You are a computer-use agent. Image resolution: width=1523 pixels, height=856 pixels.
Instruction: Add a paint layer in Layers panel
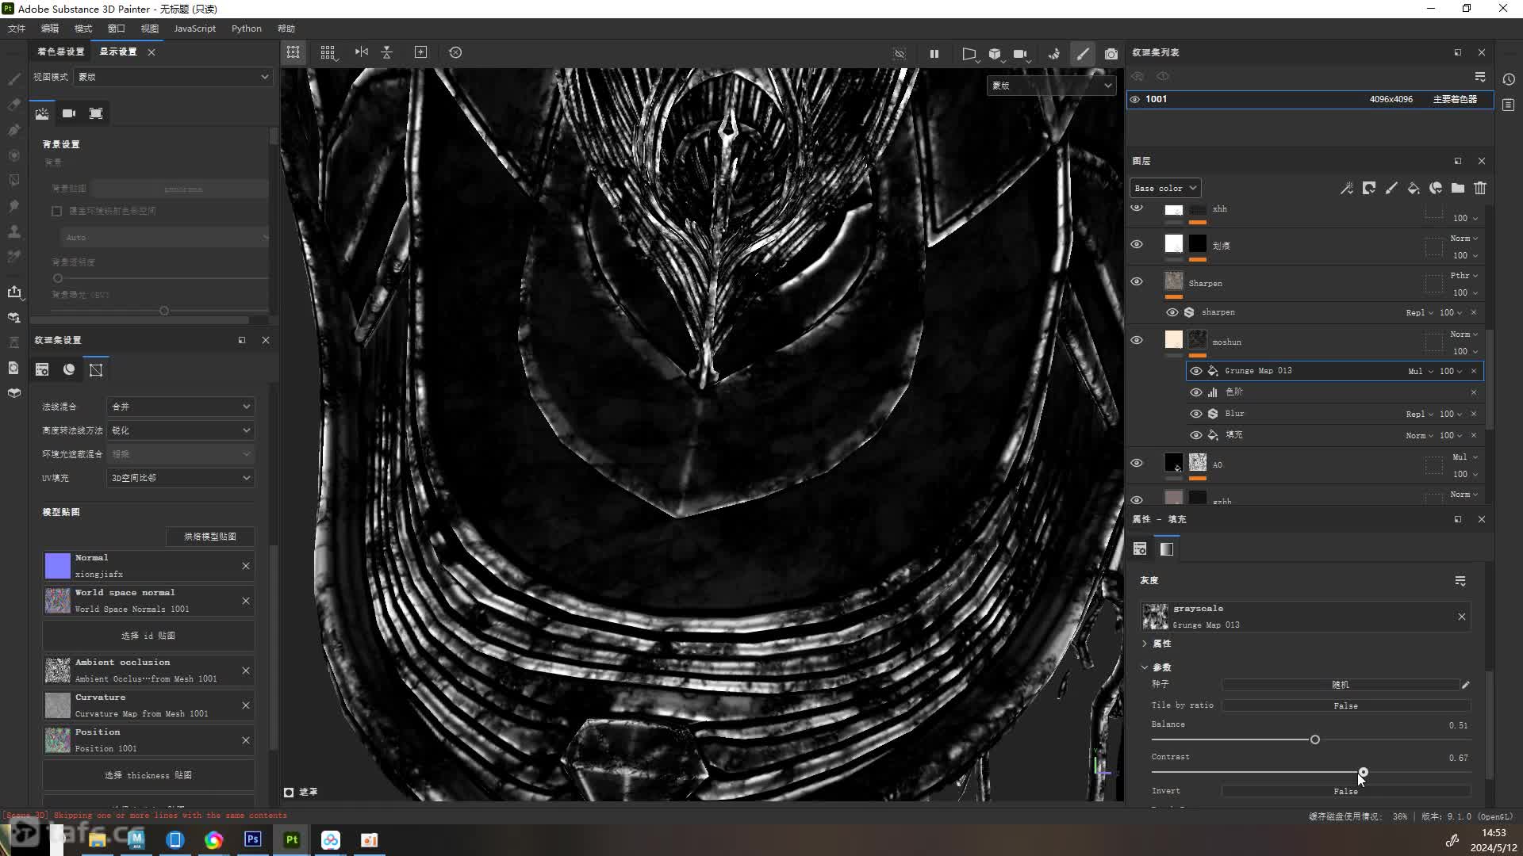(x=1391, y=188)
